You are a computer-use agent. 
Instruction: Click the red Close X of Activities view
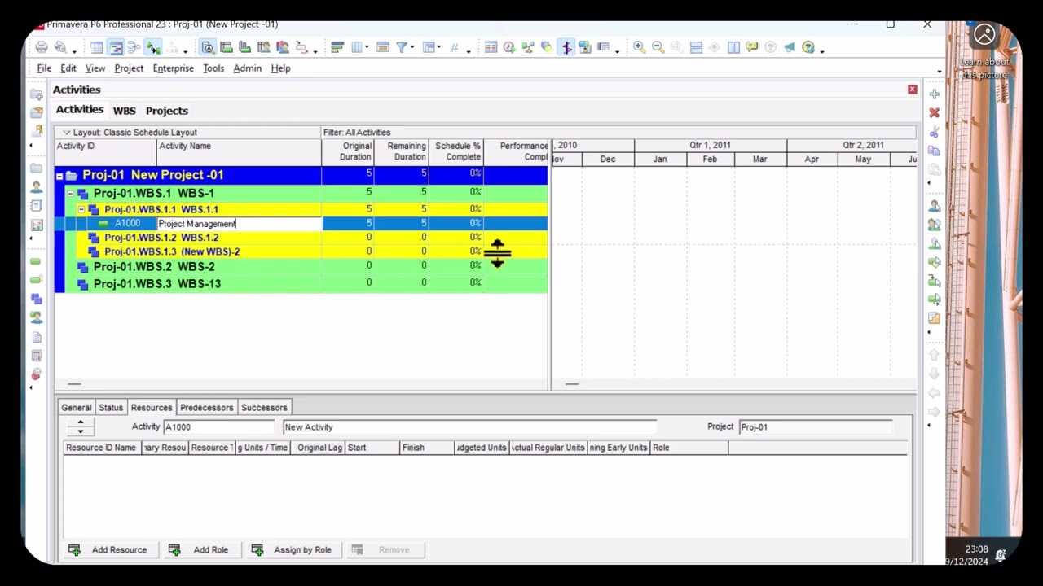[x=912, y=90]
